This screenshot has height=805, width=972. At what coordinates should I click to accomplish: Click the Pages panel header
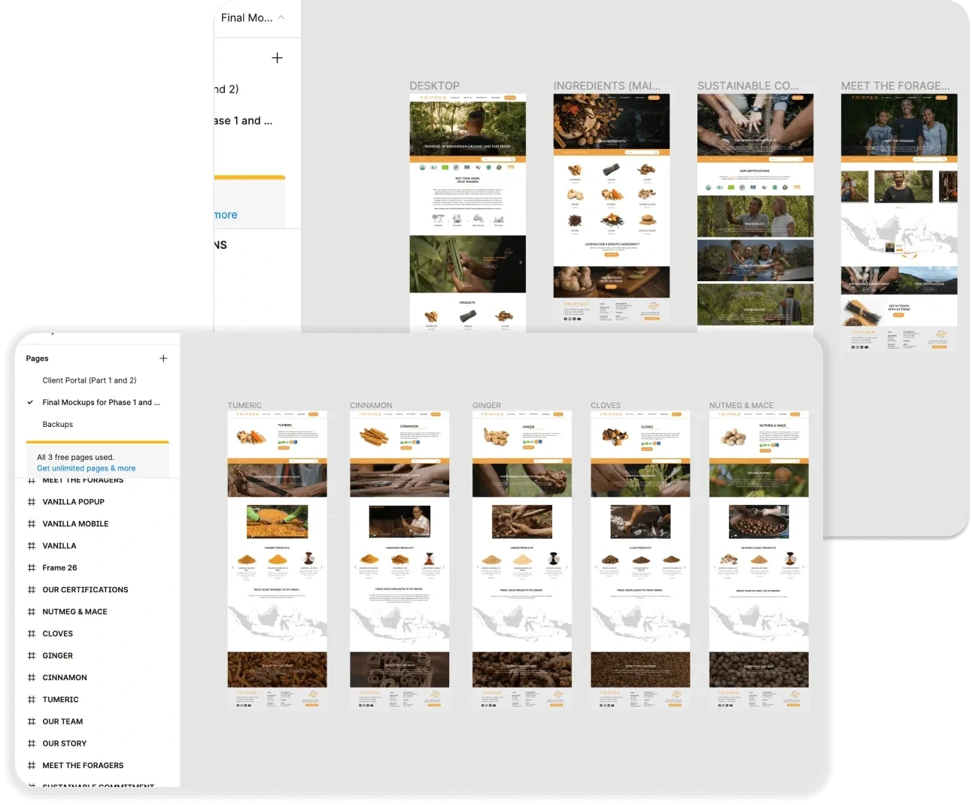pos(37,359)
